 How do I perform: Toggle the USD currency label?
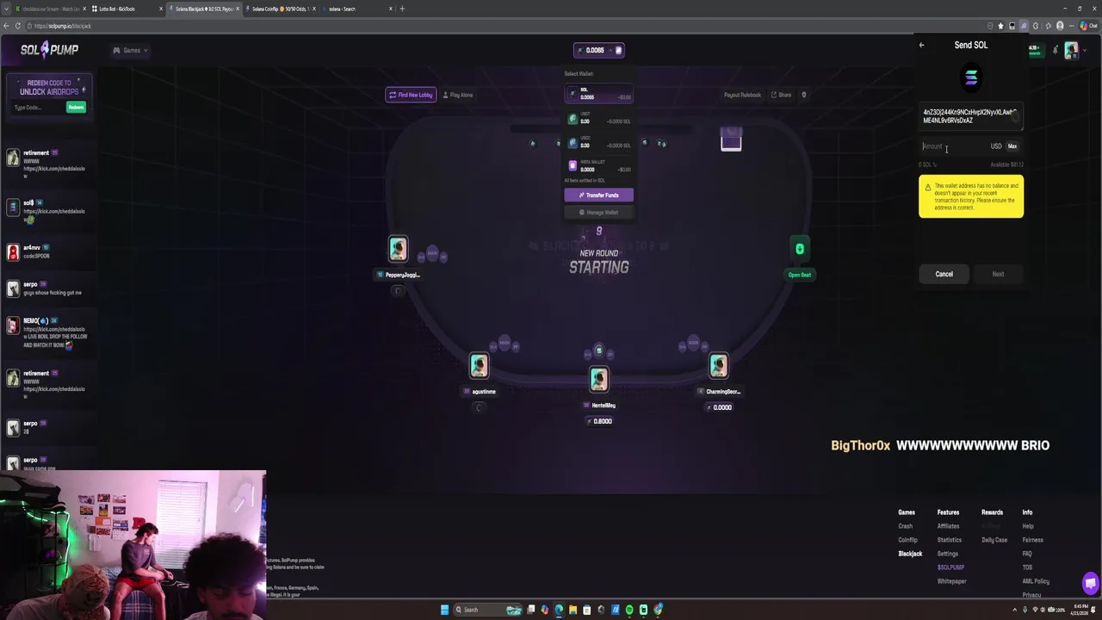(x=996, y=146)
